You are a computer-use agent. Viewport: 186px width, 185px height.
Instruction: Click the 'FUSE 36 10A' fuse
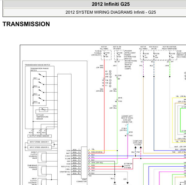point(106,55)
